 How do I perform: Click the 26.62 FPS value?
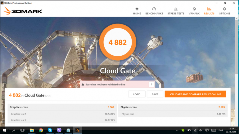point(110,120)
